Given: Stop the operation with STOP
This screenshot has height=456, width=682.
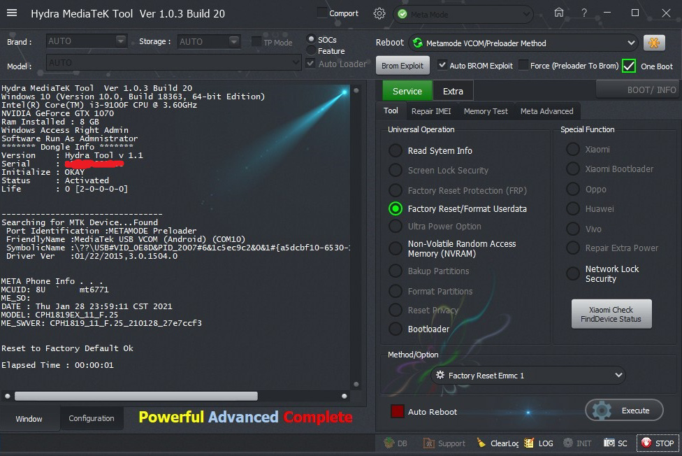Looking at the screenshot, I should click(658, 443).
